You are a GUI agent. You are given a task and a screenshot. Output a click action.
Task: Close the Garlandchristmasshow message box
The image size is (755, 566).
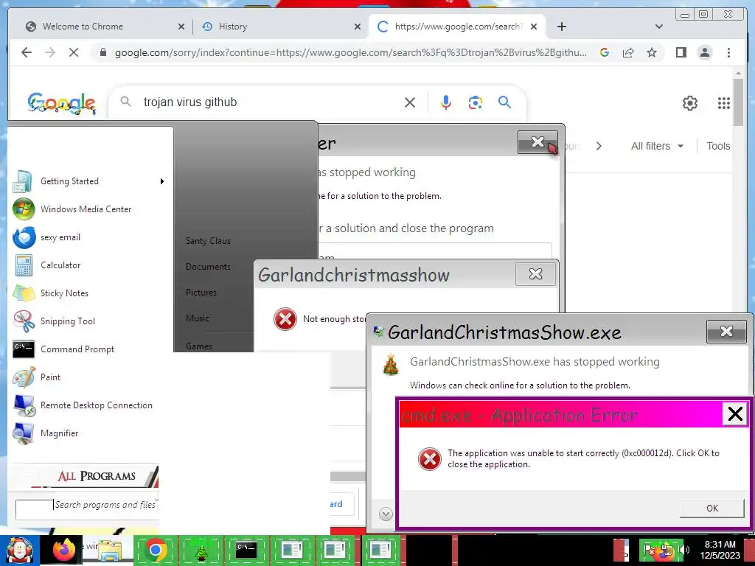tap(535, 274)
